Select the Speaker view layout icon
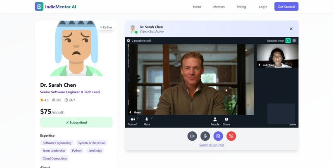 [x=288, y=40]
